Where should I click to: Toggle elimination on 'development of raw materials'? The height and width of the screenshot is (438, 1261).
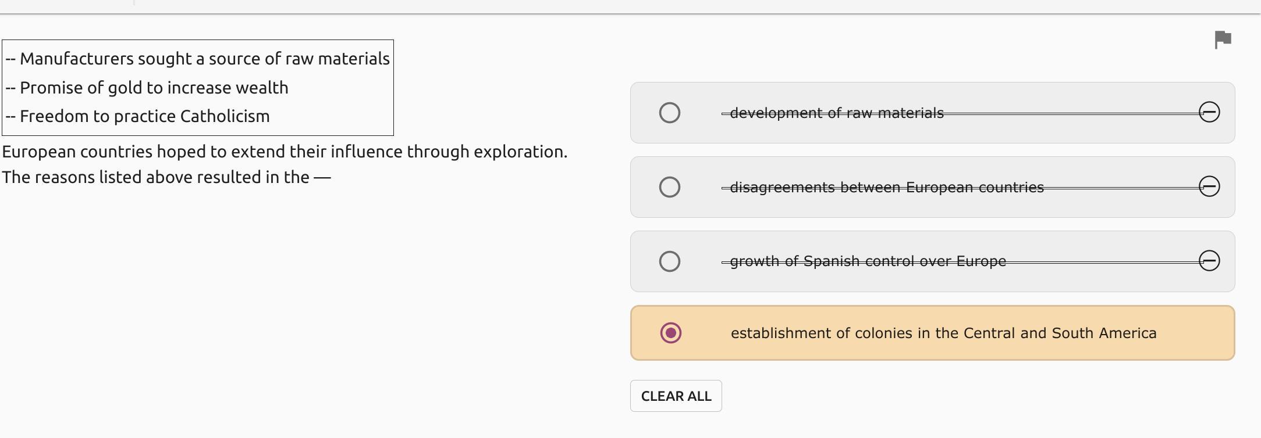click(1209, 112)
